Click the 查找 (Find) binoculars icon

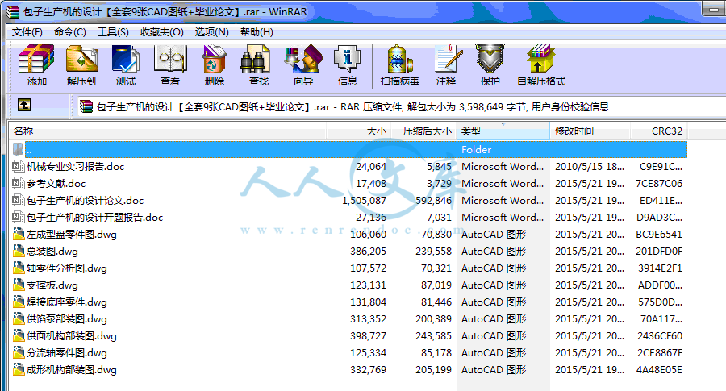point(255,59)
